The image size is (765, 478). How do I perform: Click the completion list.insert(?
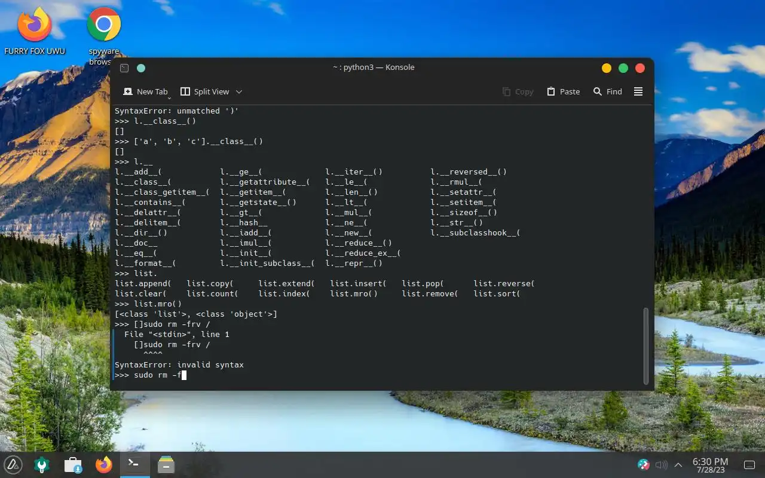tap(359, 284)
